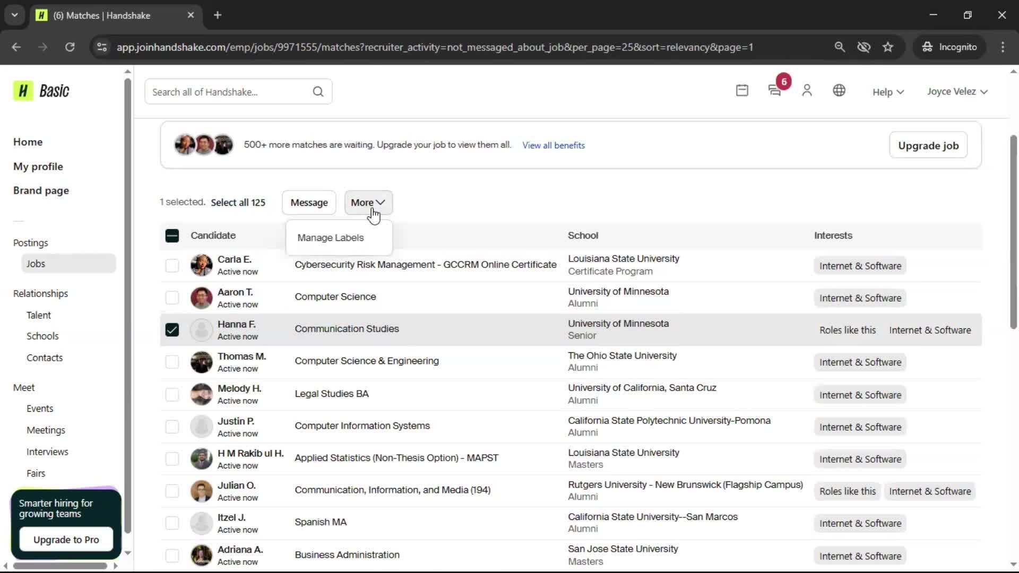Click H M Rakib ul H. avatar
This screenshot has height=573, width=1019.
click(202, 459)
